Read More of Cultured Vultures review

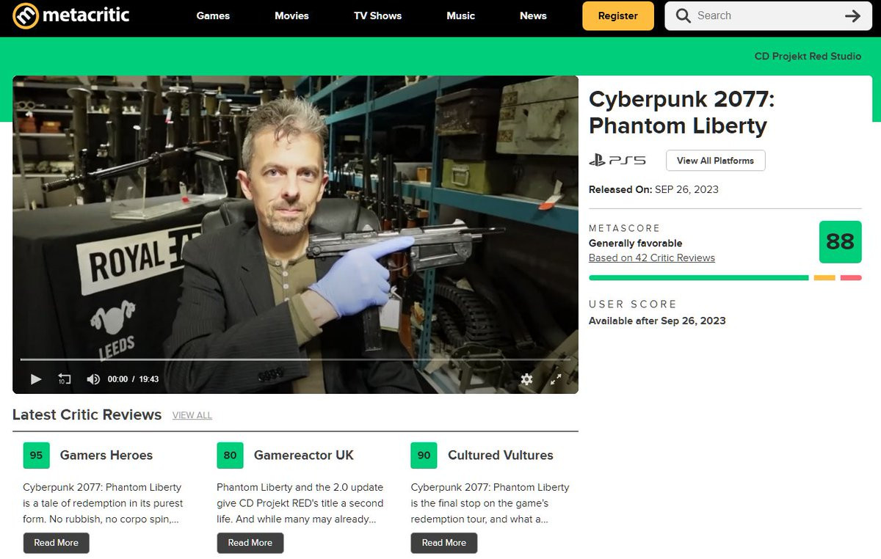pos(443,543)
